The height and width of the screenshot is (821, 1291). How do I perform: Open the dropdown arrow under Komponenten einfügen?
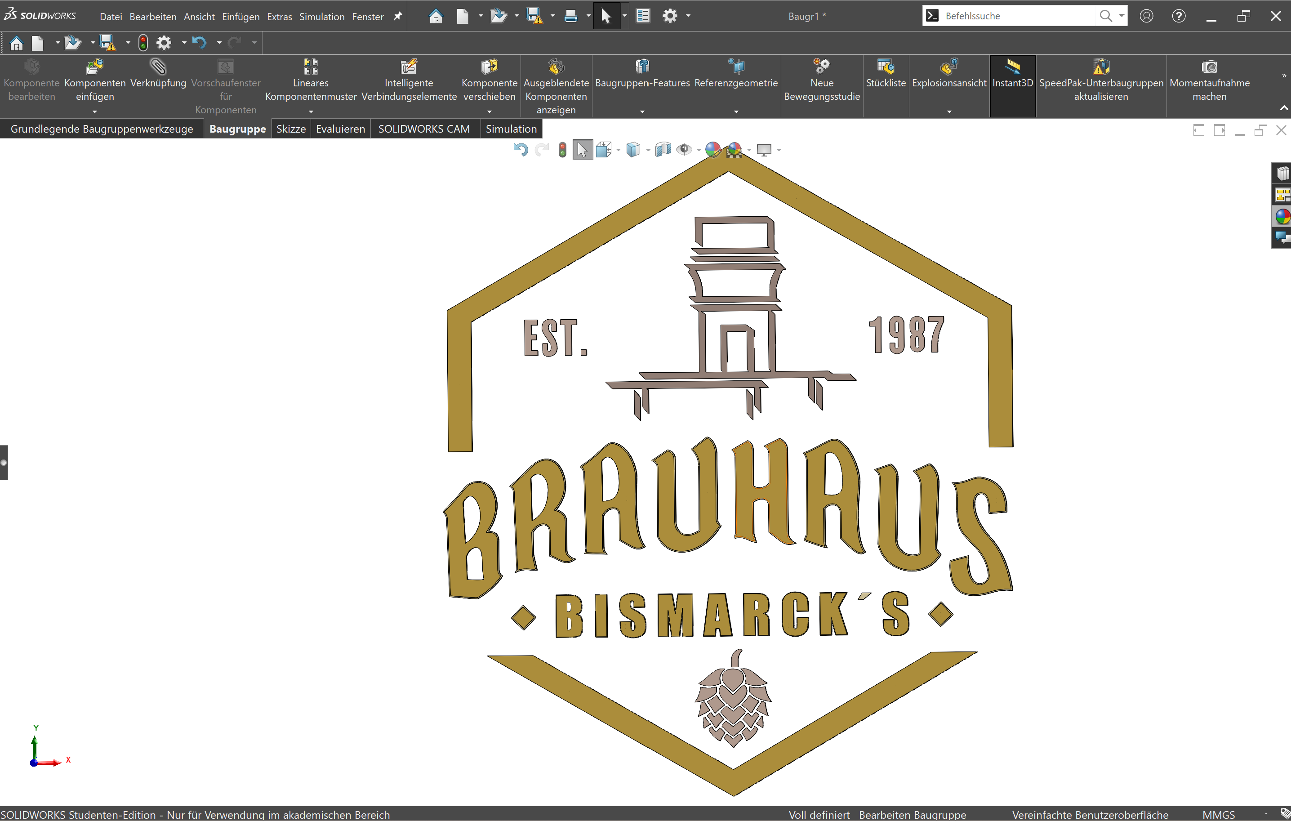tap(95, 112)
